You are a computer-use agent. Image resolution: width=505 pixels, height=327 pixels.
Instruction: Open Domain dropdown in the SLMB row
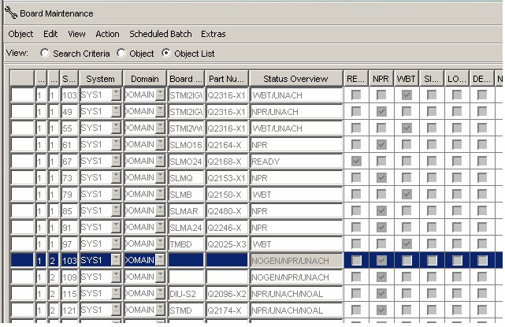pyautogui.click(x=160, y=194)
